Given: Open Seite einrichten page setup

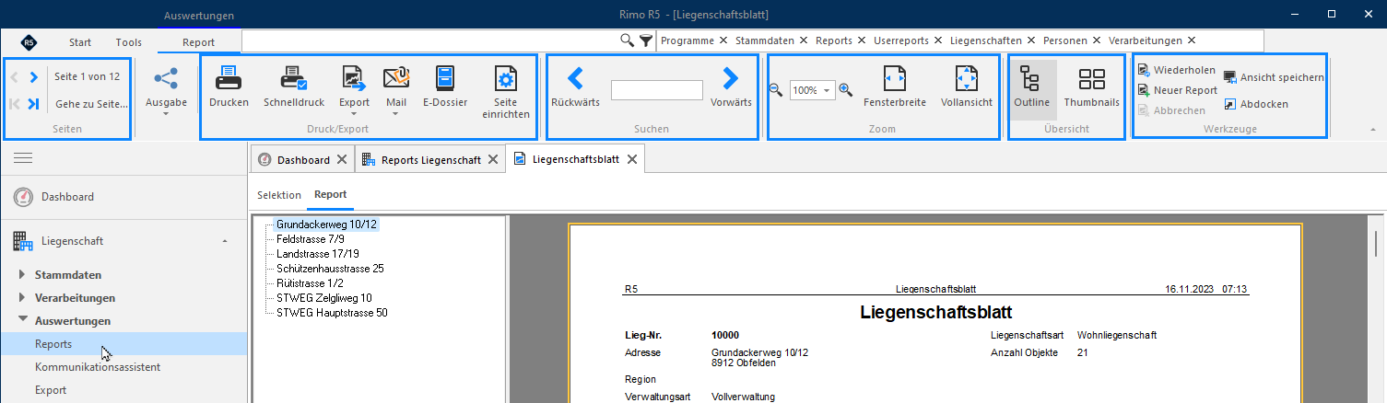Looking at the screenshot, I should pyautogui.click(x=505, y=92).
